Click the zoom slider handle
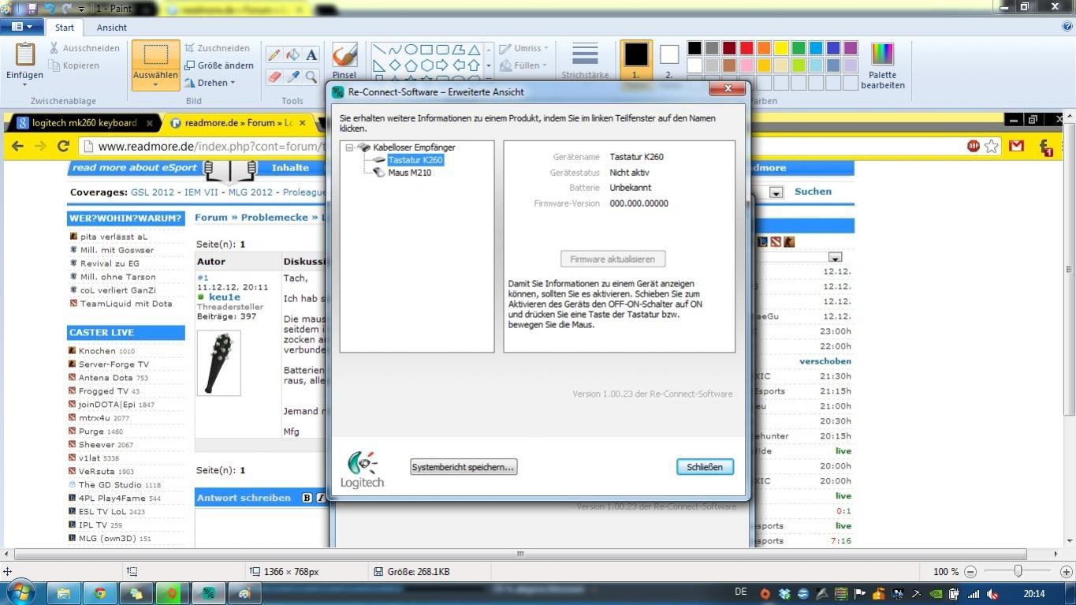Image resolution: width=1076 pixels, height=605 pixels. (1018, 571)
